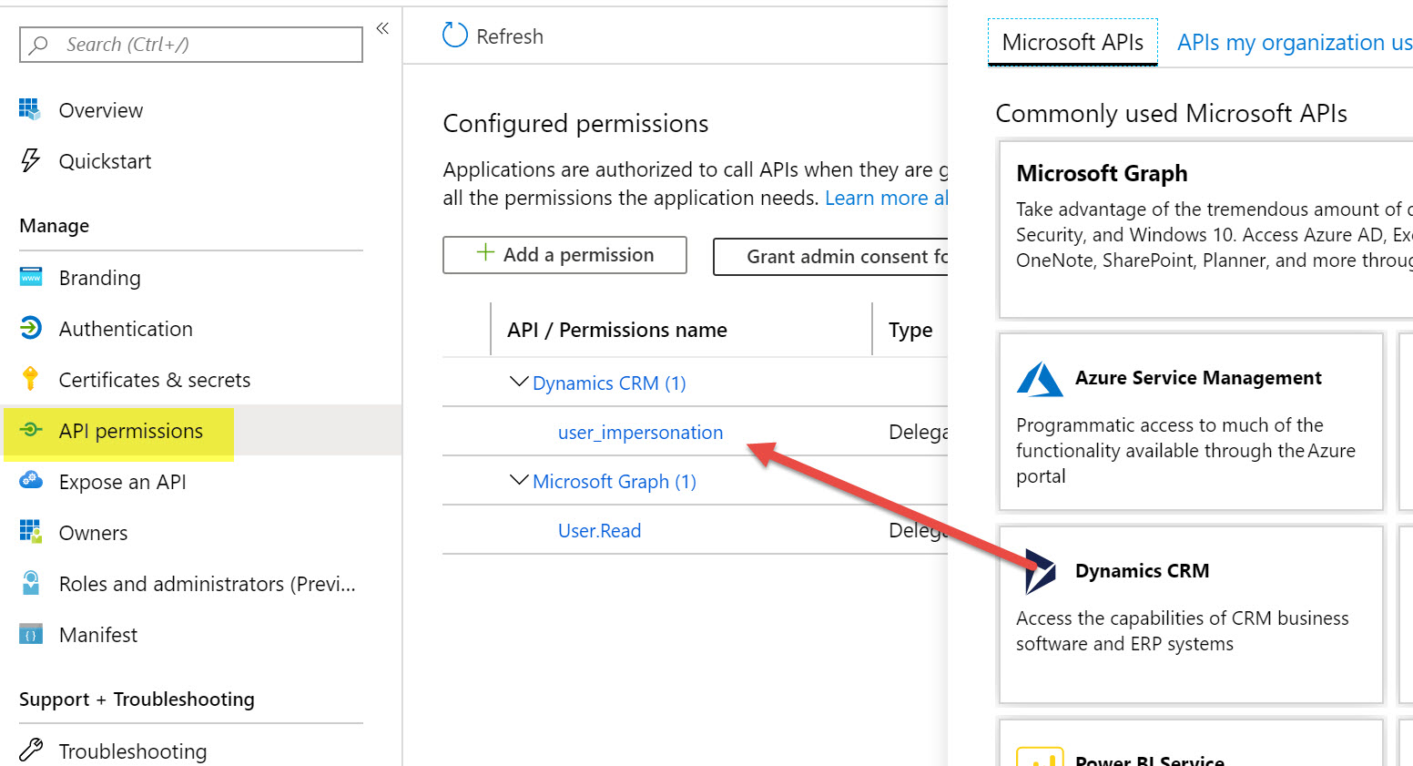Image resolution: width=1413 pixels, height=766 pixels.
Task: Open the APIs my organization uses tab
Action: [x=1293, y=43]
